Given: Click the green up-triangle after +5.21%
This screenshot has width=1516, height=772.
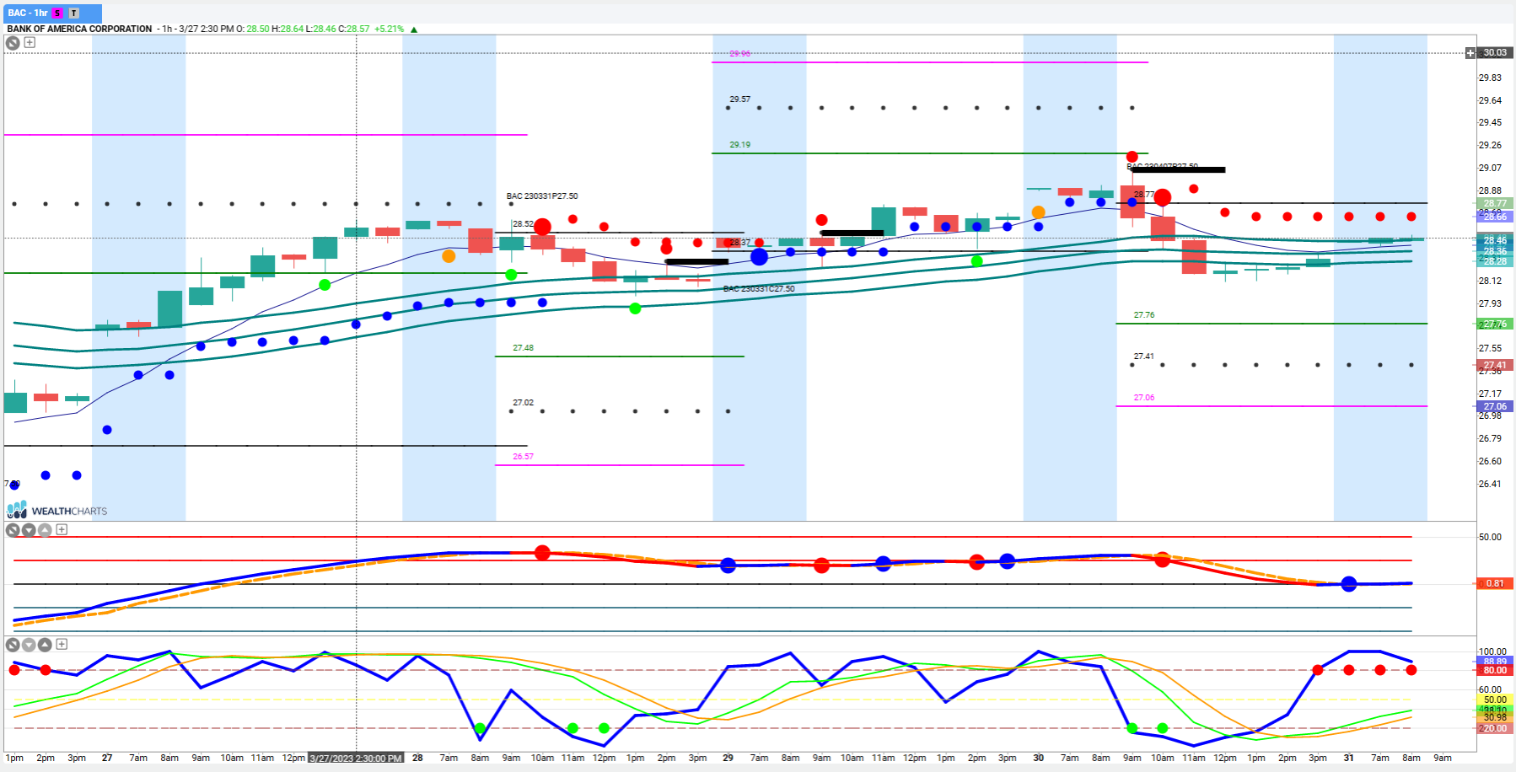Looking at the screenshot, I should pyautogui.click(x=413, y=29).
